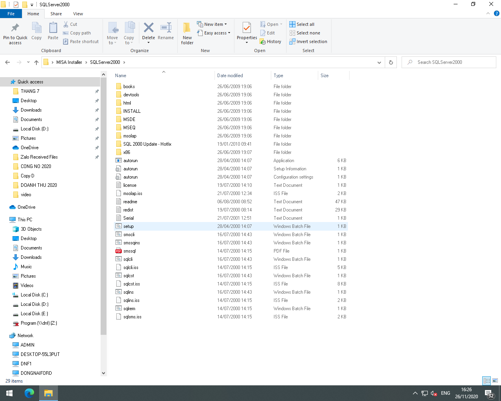This screenshot has height=401, width=501.
Task: Select the smssql PDF file
Action: coord(130,251)
